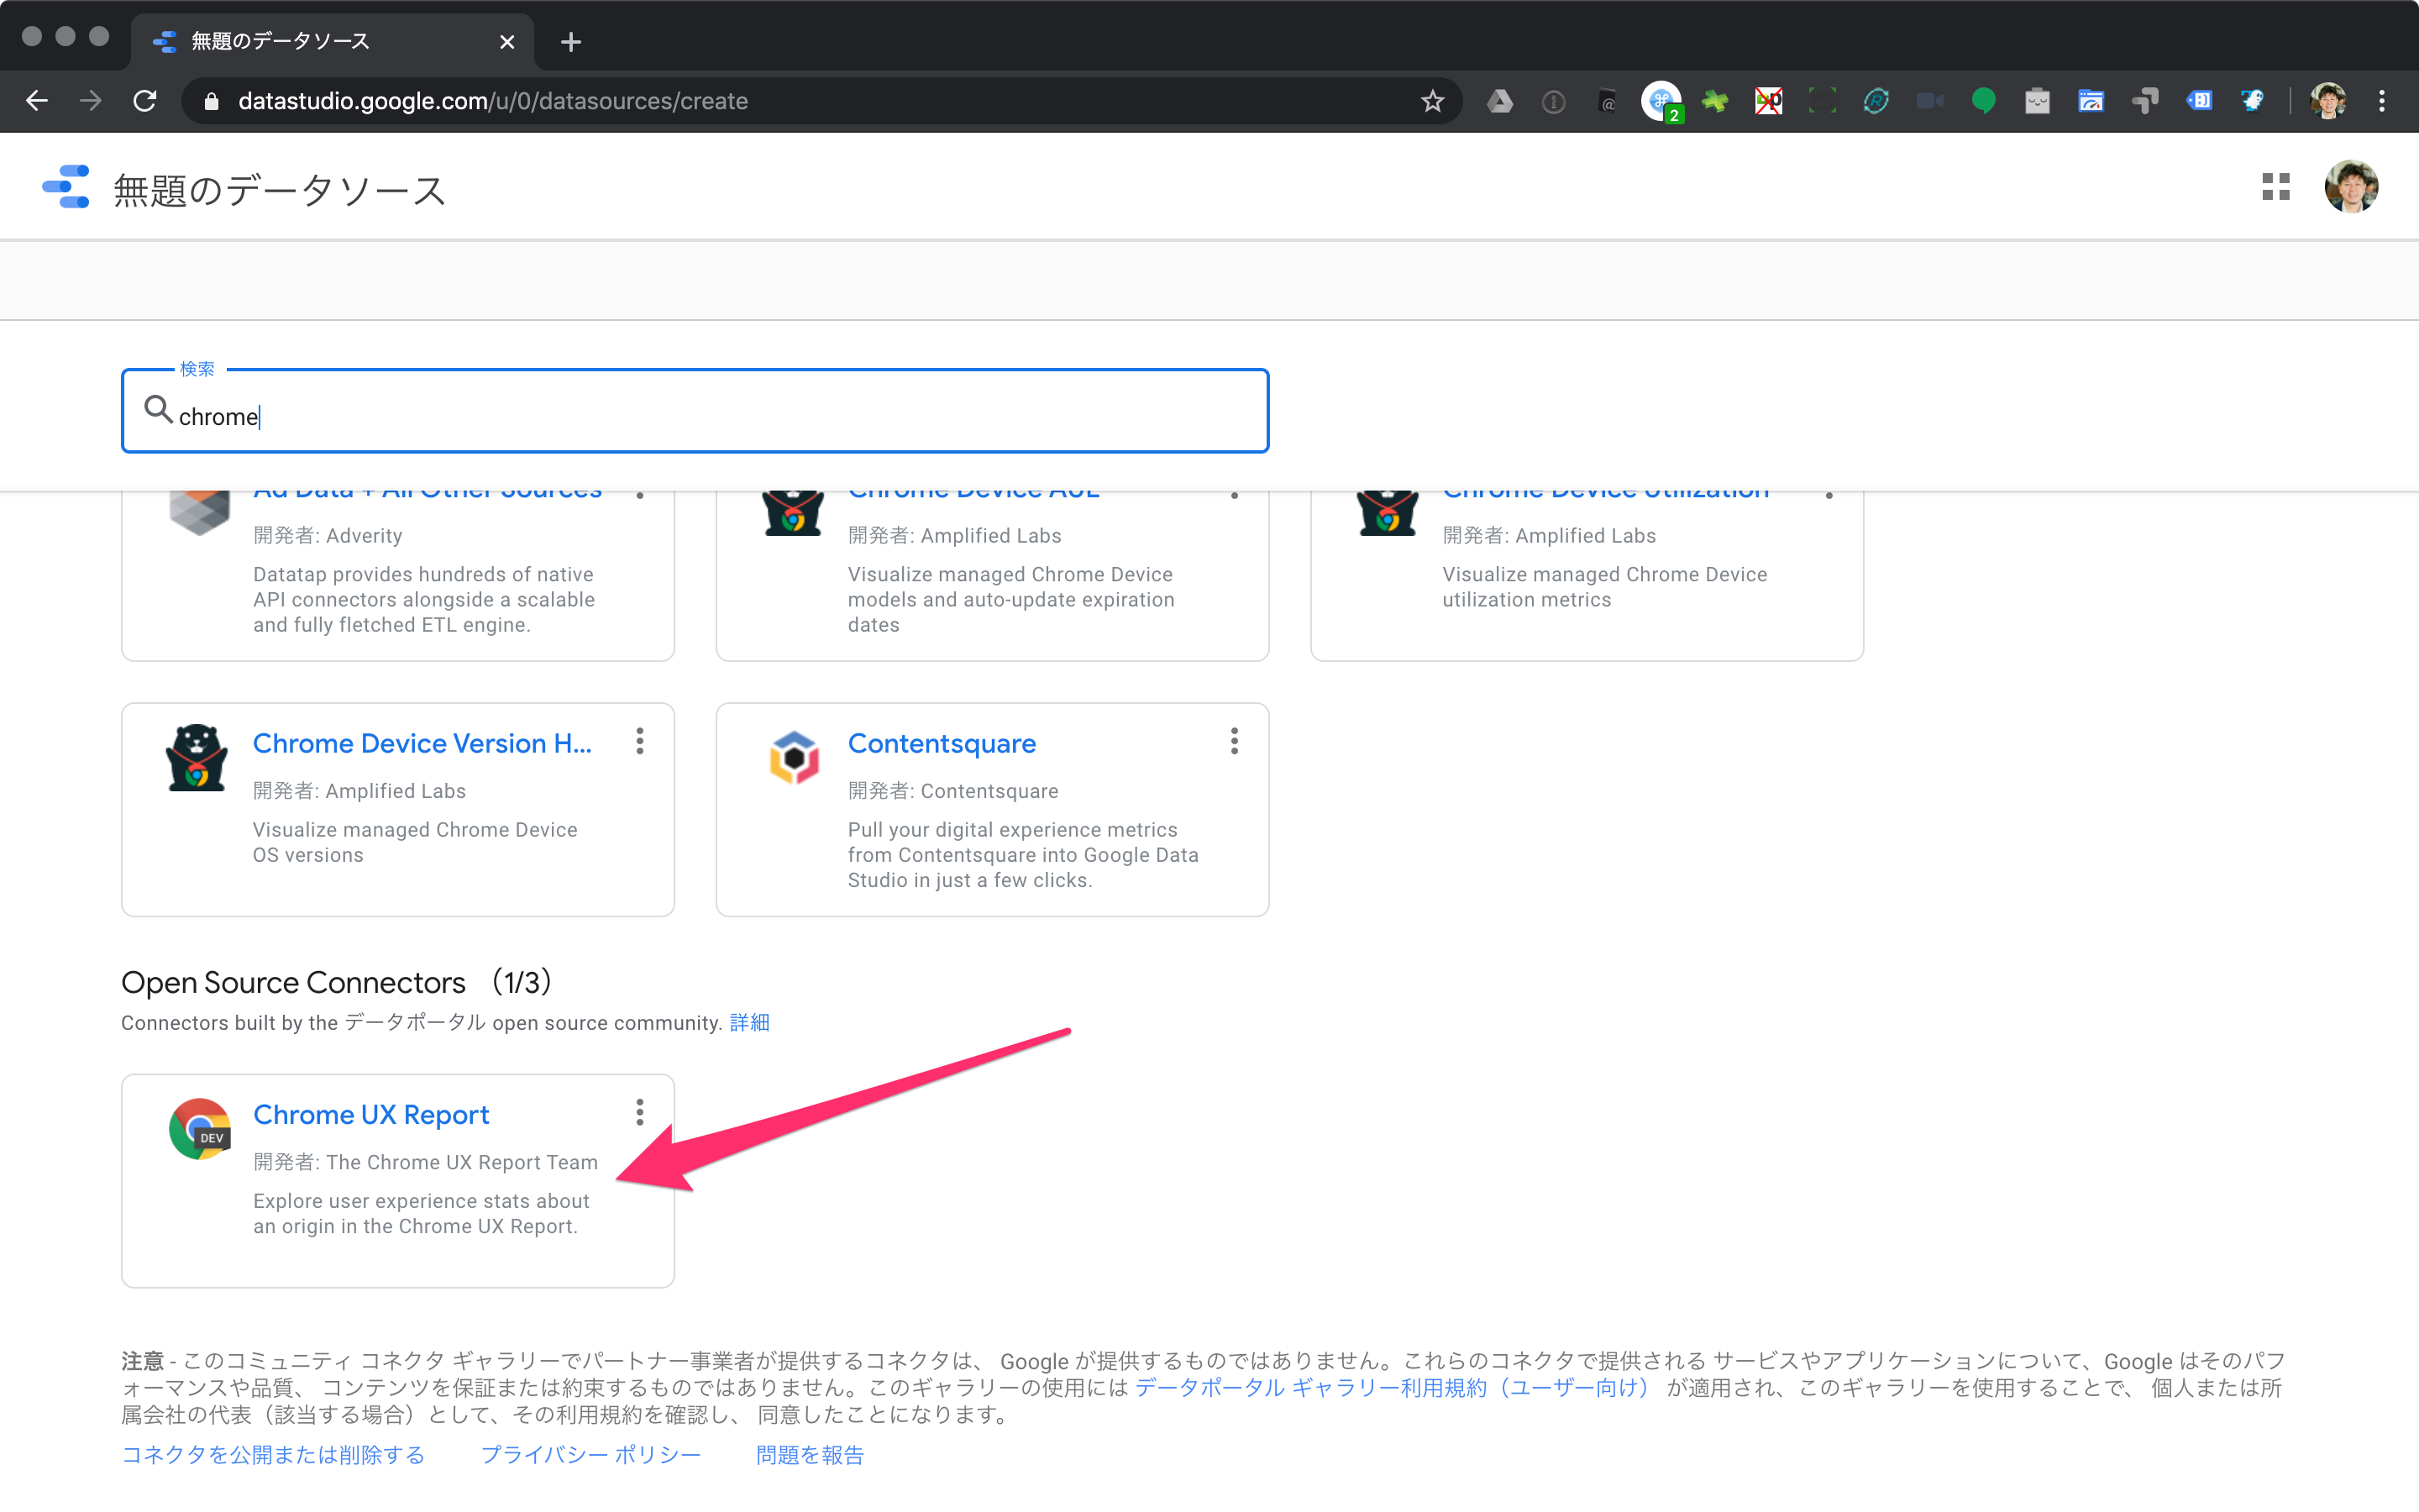The width and height of the screenshot is (2419, 1512).
Task: Click 開発者: Adverity text
Action: point(328,536)
